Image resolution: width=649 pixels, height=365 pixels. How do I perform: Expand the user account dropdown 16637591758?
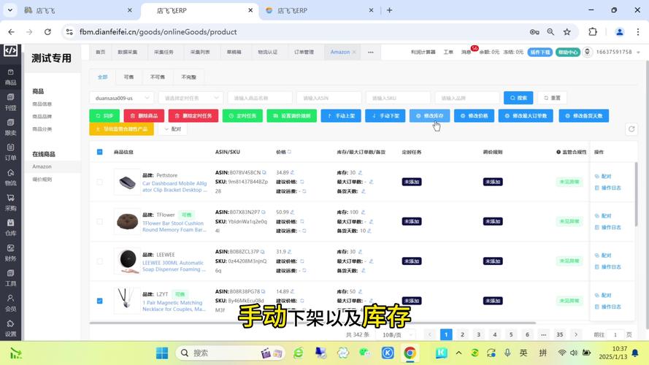click(x=618, y=52)
